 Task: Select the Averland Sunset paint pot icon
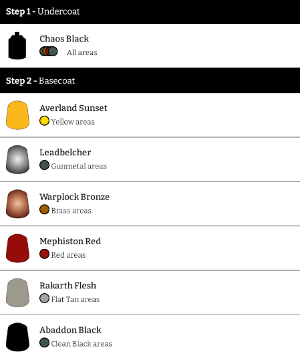click(x=17, y=115)
